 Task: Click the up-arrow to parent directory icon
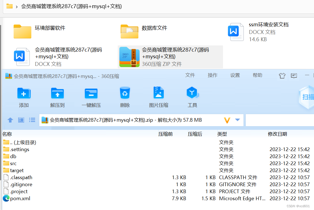point(10,120)
